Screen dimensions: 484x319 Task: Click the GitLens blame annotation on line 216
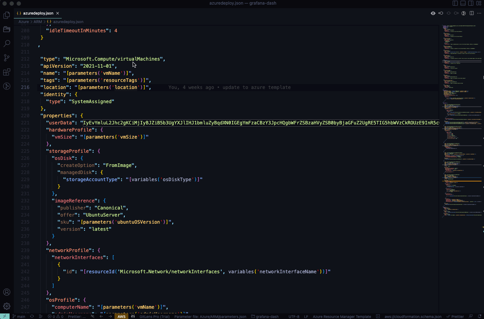[229, 87]
